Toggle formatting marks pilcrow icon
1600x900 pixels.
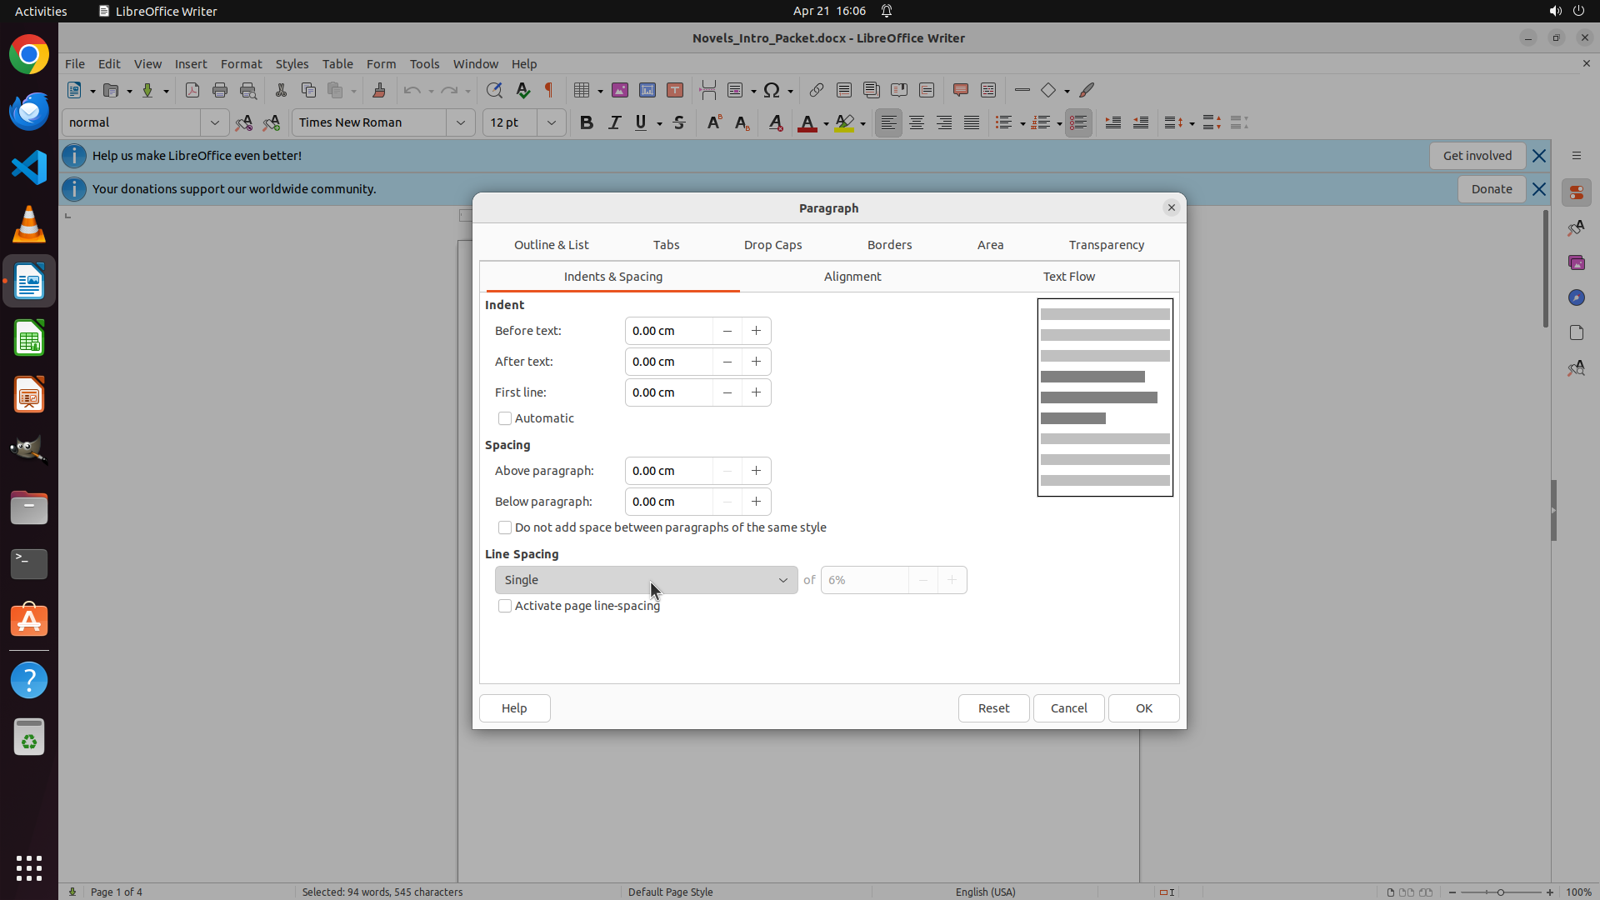click(549, 90)
